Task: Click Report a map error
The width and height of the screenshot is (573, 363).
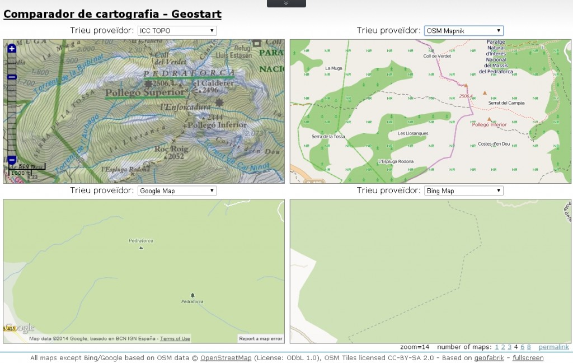Action: [261, 338]
